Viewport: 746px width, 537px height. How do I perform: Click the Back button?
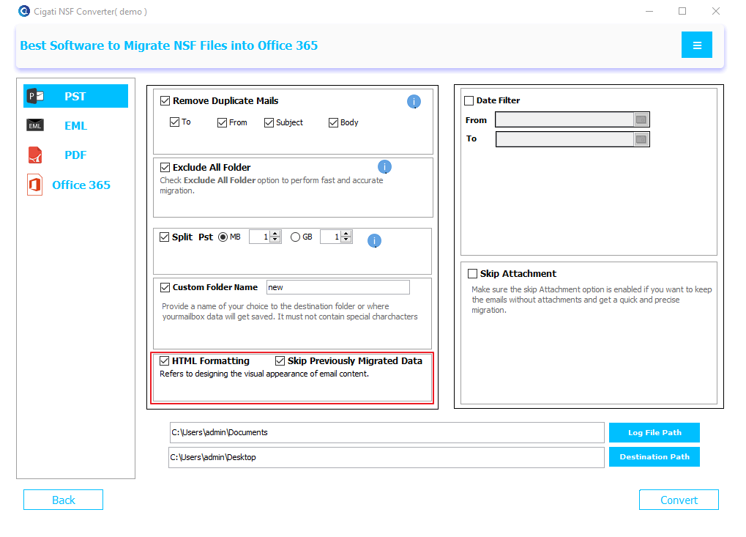(x=63, y=500)
